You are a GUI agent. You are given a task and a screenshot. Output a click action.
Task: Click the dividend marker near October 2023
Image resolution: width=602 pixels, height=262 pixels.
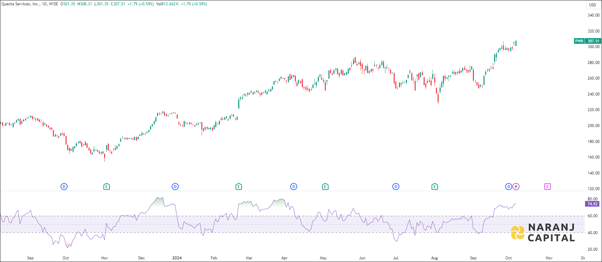(64, 187)
